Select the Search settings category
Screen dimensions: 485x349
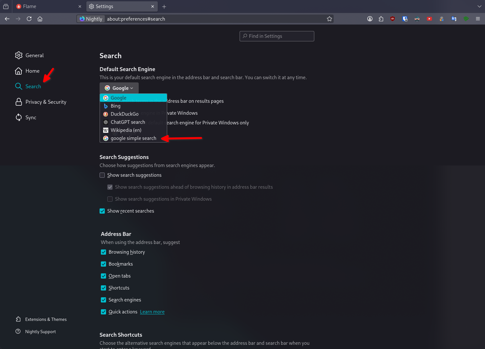(x=28, y=86)
